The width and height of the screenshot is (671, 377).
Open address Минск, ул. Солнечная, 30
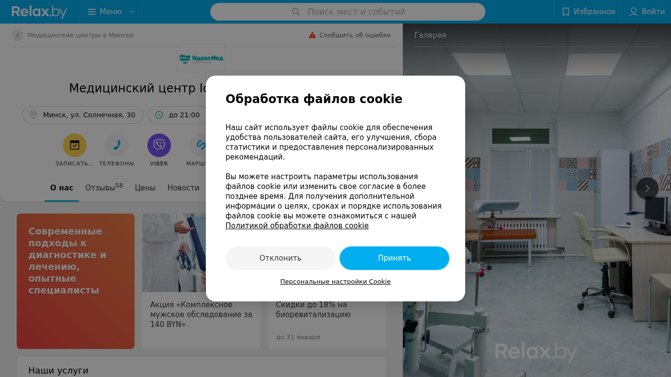(x=83, y=115)
